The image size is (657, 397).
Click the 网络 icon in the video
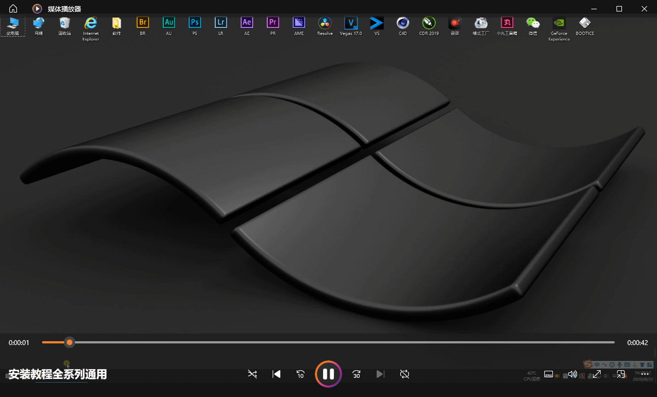pos(38,26)
